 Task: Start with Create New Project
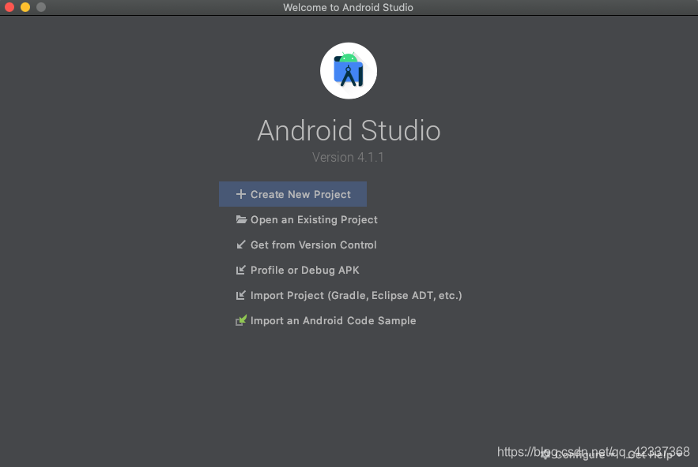[292, 194]
